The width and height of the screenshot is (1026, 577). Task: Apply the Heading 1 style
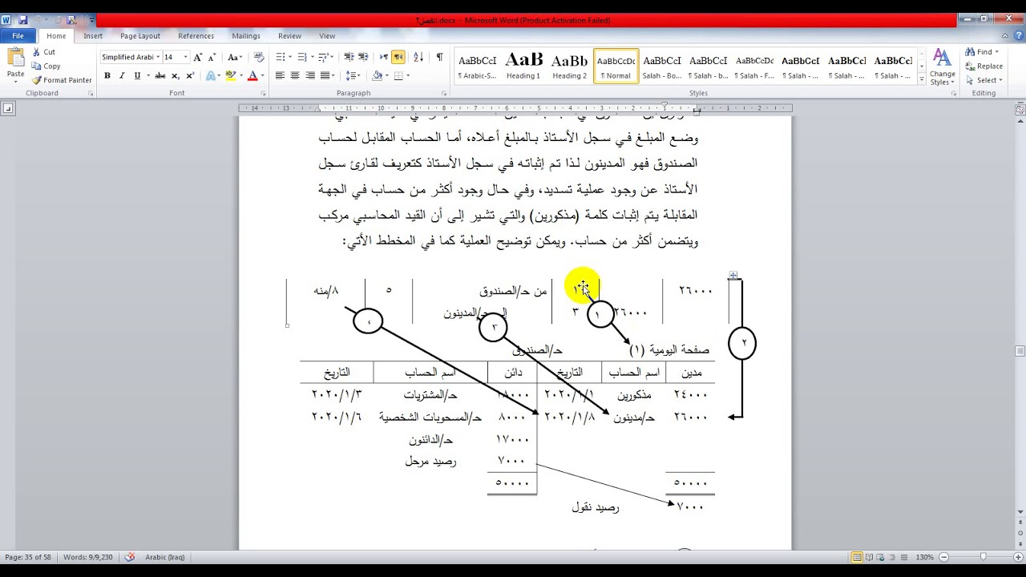tap(523, 66)
